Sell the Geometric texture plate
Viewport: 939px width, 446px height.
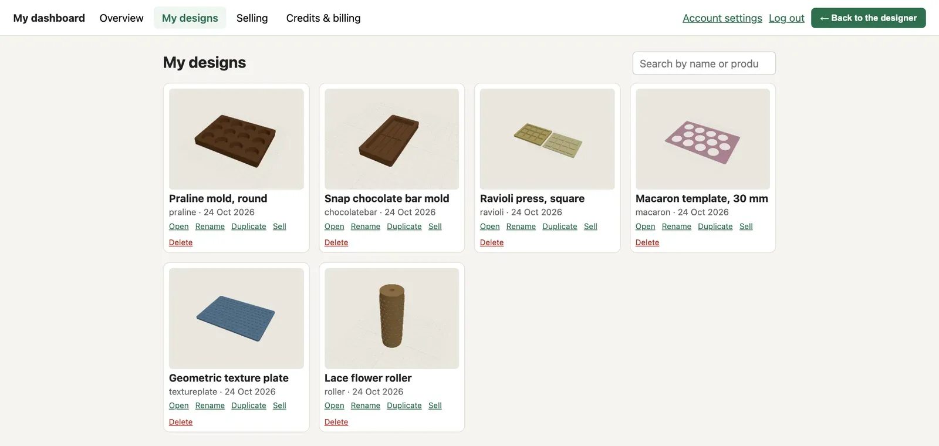tap(279, 406)
